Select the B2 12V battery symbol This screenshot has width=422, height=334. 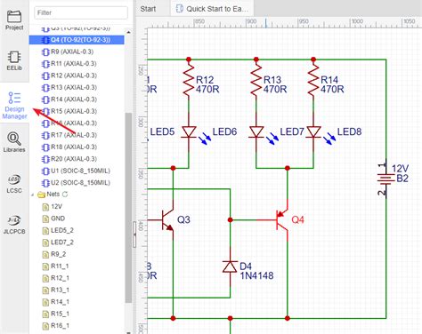tap(385, 179)
